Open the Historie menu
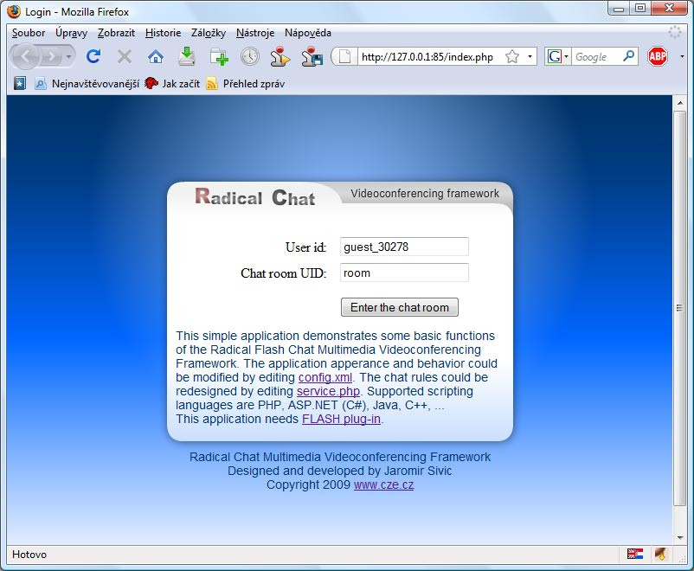694x571 pixels. (163, 33)
